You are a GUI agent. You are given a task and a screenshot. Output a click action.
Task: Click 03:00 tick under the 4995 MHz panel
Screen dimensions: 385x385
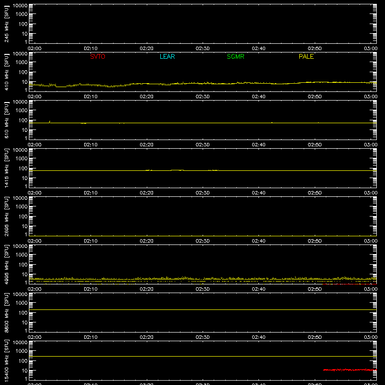[x=371, y=289]
